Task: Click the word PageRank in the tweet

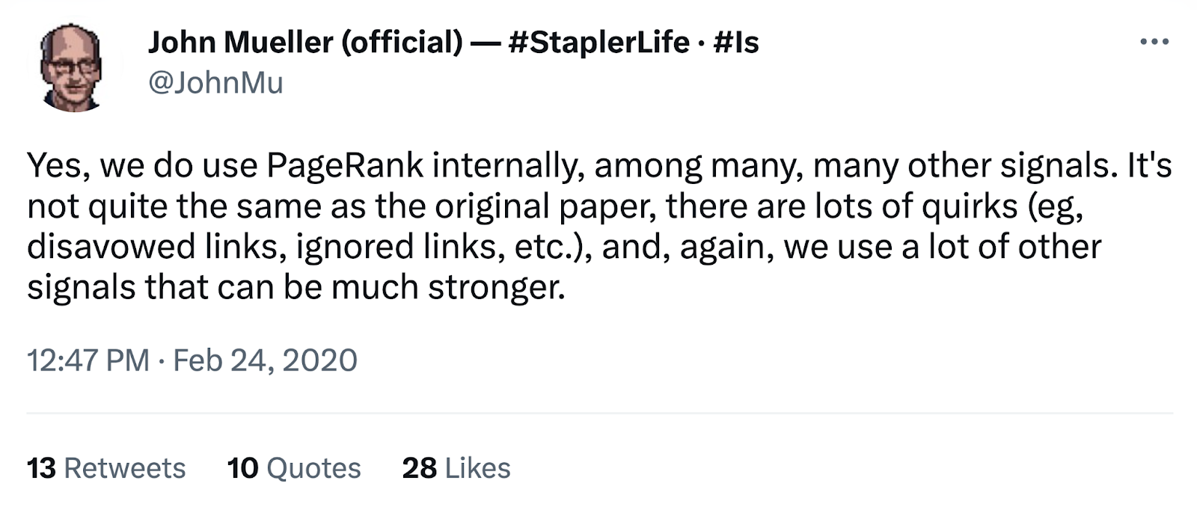Action: coord(345,166)
